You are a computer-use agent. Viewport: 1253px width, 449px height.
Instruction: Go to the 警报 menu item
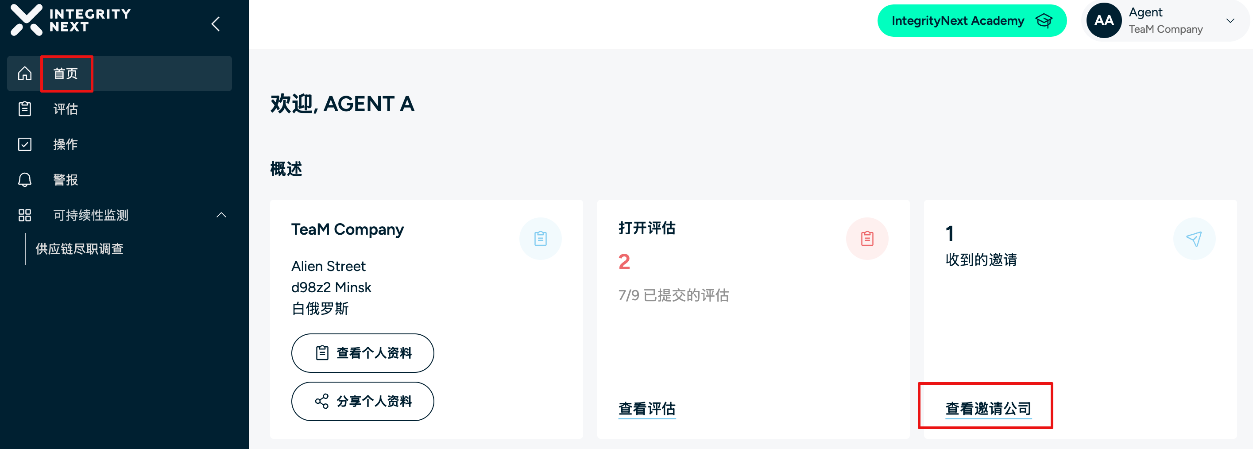(x=65, y=180)
